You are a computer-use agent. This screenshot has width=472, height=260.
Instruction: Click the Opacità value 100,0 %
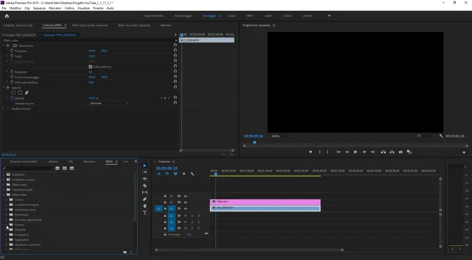93,98
